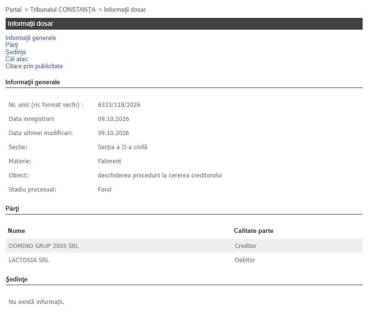388x319 pixels.
Task: Select the deschiderea procedurii la cererea creditorului text
Action: point(160,175)
